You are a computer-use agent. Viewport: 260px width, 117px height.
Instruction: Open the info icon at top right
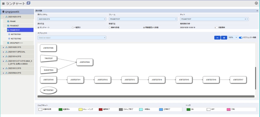click(256, 3)
